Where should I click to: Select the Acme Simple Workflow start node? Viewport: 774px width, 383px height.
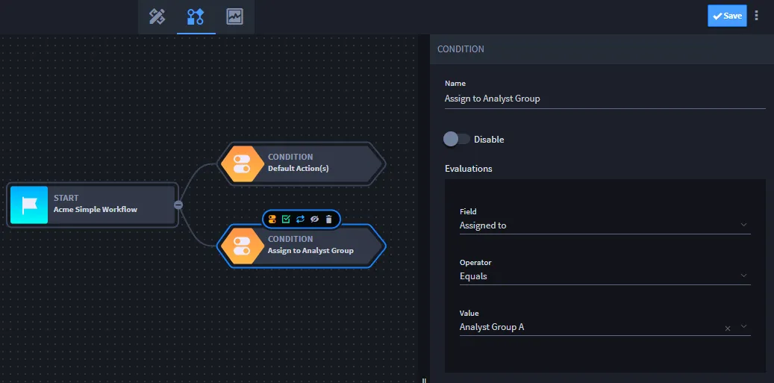(x=93, y=205)
